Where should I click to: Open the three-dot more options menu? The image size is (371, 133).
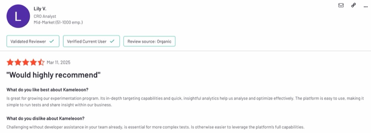coord(365,7)
